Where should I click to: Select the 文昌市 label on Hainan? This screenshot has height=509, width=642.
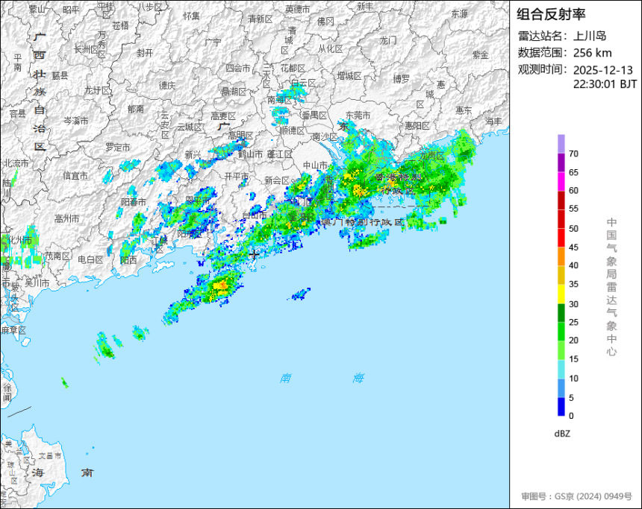coord(50,455)
